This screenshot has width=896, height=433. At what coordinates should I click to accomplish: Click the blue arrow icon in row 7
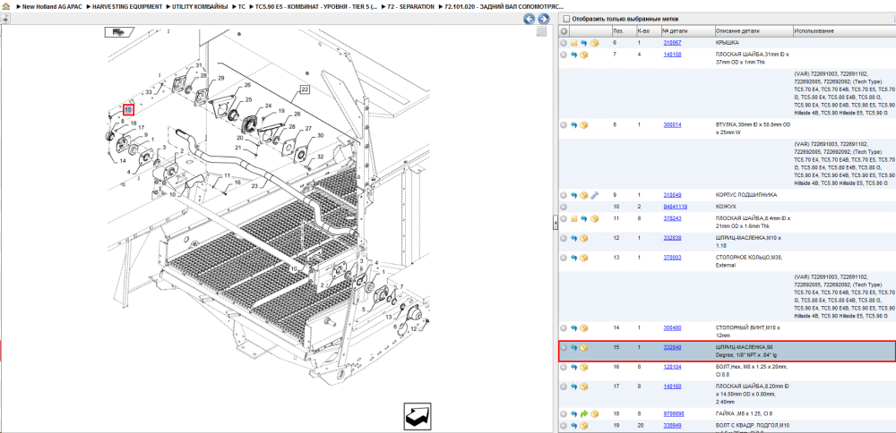point(574,55)
